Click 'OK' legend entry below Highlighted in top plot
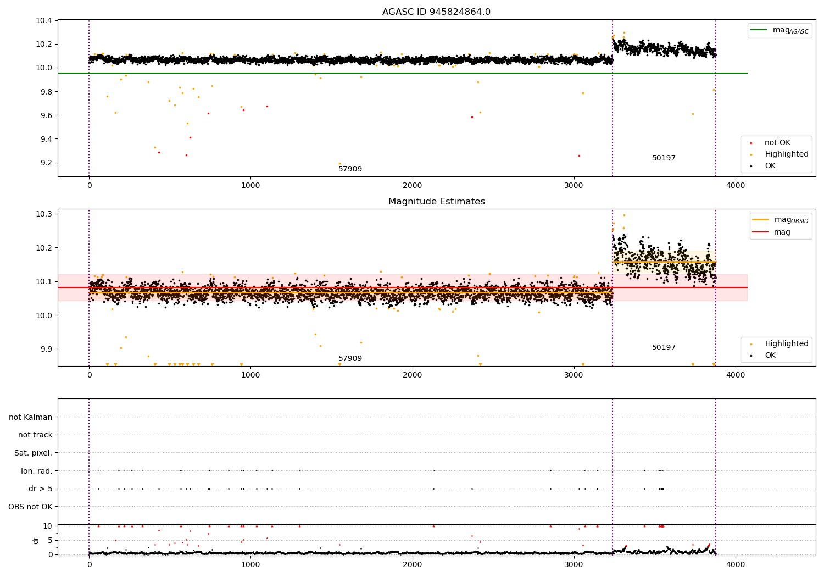Image resolution: width=824 pixels, height=577 pixels. click(770, 166)
